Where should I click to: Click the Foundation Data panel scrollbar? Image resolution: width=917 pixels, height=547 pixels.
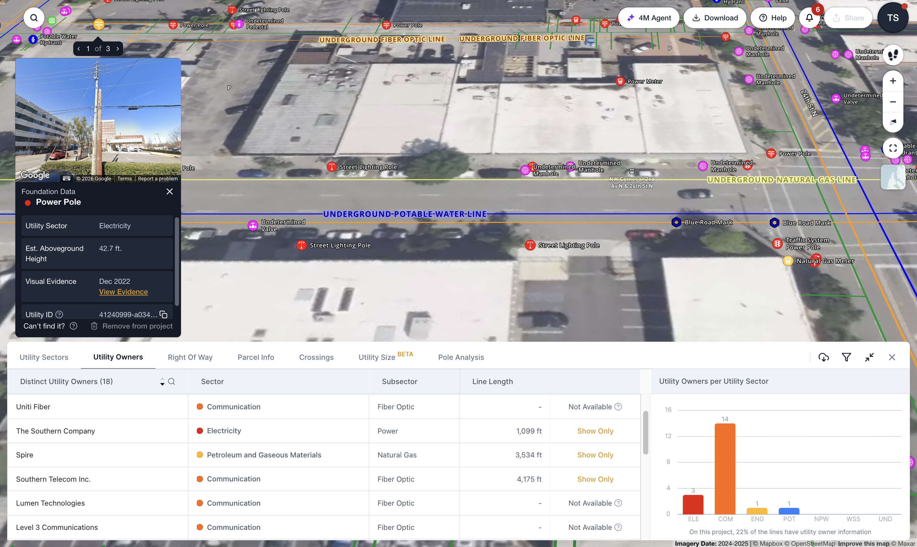(x=177, y=261)
